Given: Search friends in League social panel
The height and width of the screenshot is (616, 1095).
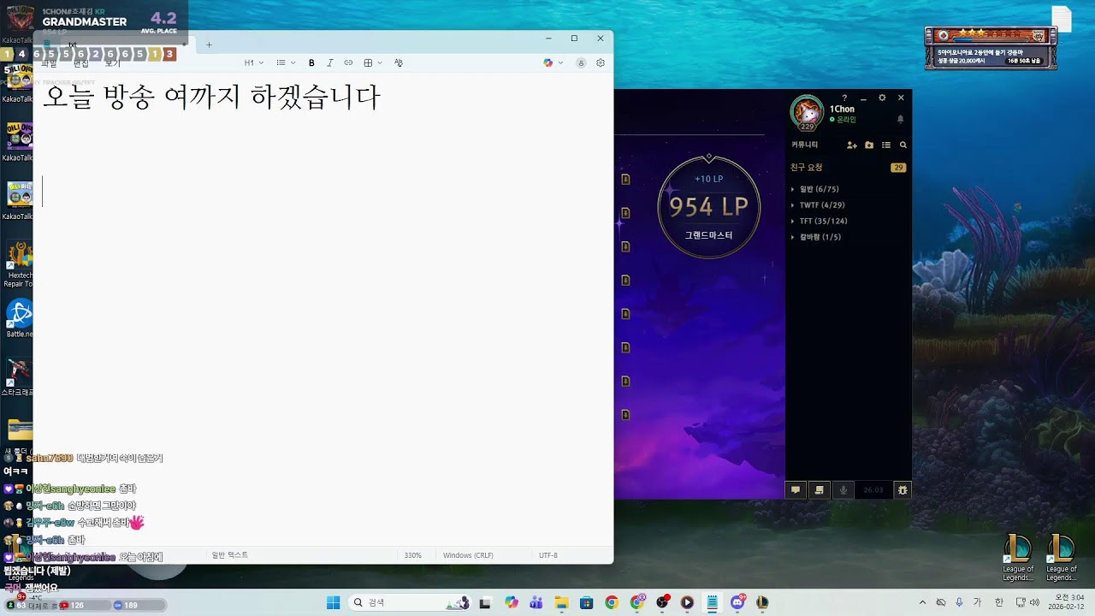Looking at the screenshot, I should (903, 145).
